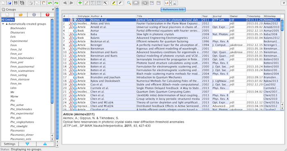Click the groups tree vertical scrollbar thumb
The width and height of the screenshot is (287, 151).
point(52,61)
